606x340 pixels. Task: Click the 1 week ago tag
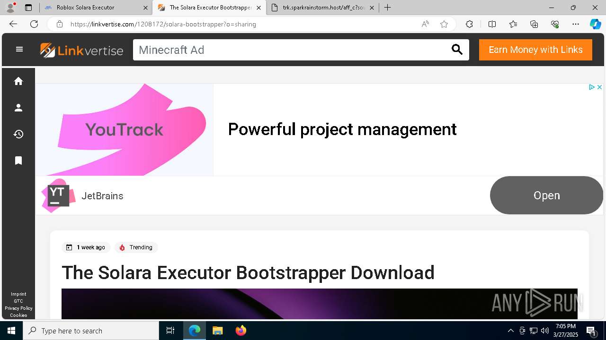click(86, 247)
